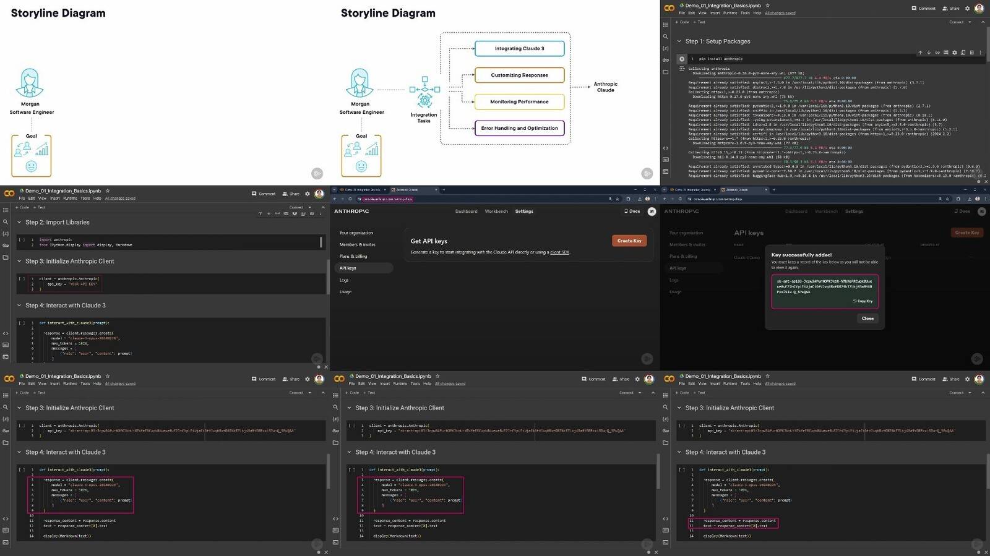
Task: Collapse header chevron in Step 2 notebook
Action: (x=322, y=207)
